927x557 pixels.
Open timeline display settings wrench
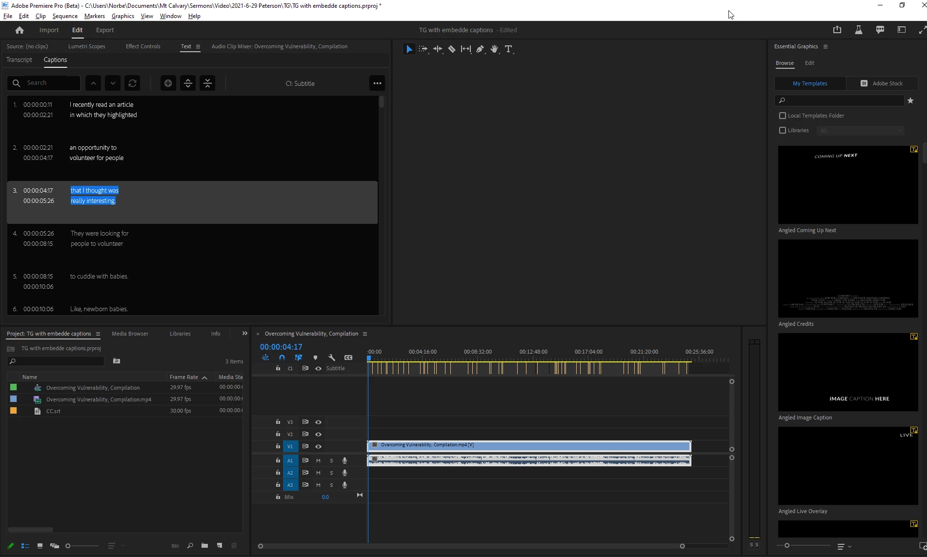click(x=332, y=358)
